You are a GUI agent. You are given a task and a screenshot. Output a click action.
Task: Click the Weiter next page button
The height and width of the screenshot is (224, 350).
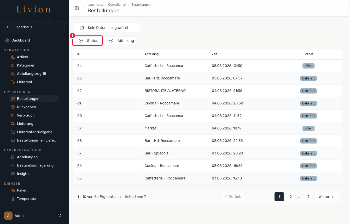(x=326, y=197)
